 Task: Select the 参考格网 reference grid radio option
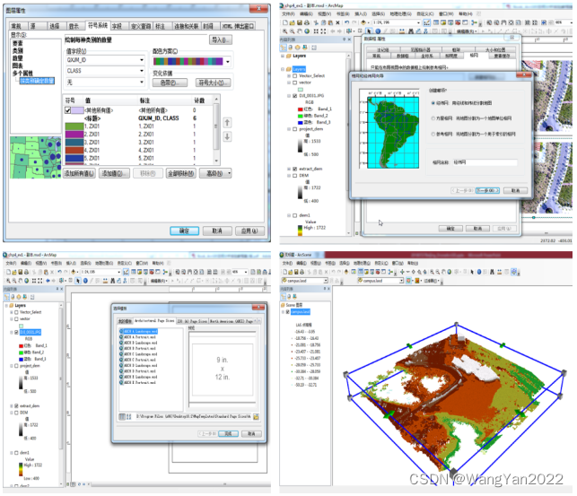(433, 135)
